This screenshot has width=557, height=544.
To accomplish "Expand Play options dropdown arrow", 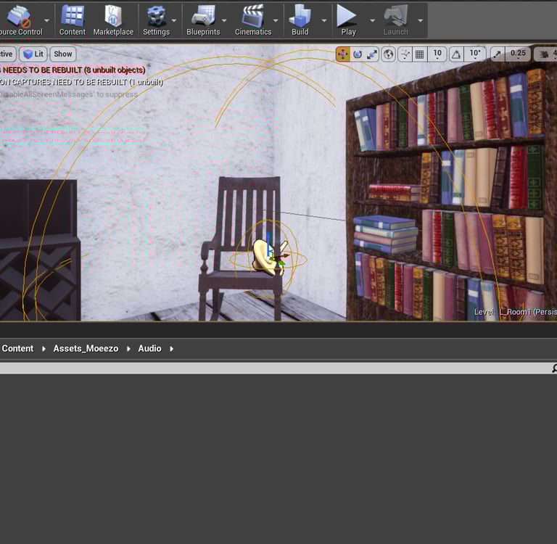I will click(373, 20).
